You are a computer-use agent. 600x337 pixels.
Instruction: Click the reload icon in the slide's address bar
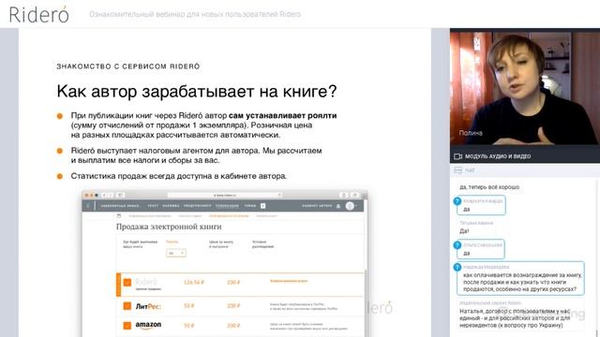coord(279,195)
